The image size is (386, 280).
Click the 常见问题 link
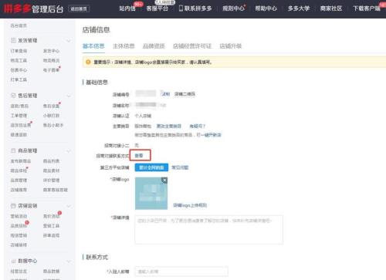(180, 167)
